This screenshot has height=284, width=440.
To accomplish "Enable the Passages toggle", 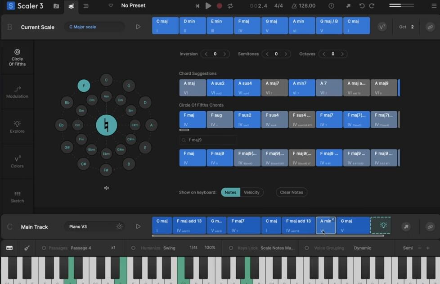I will pos(44,248).
